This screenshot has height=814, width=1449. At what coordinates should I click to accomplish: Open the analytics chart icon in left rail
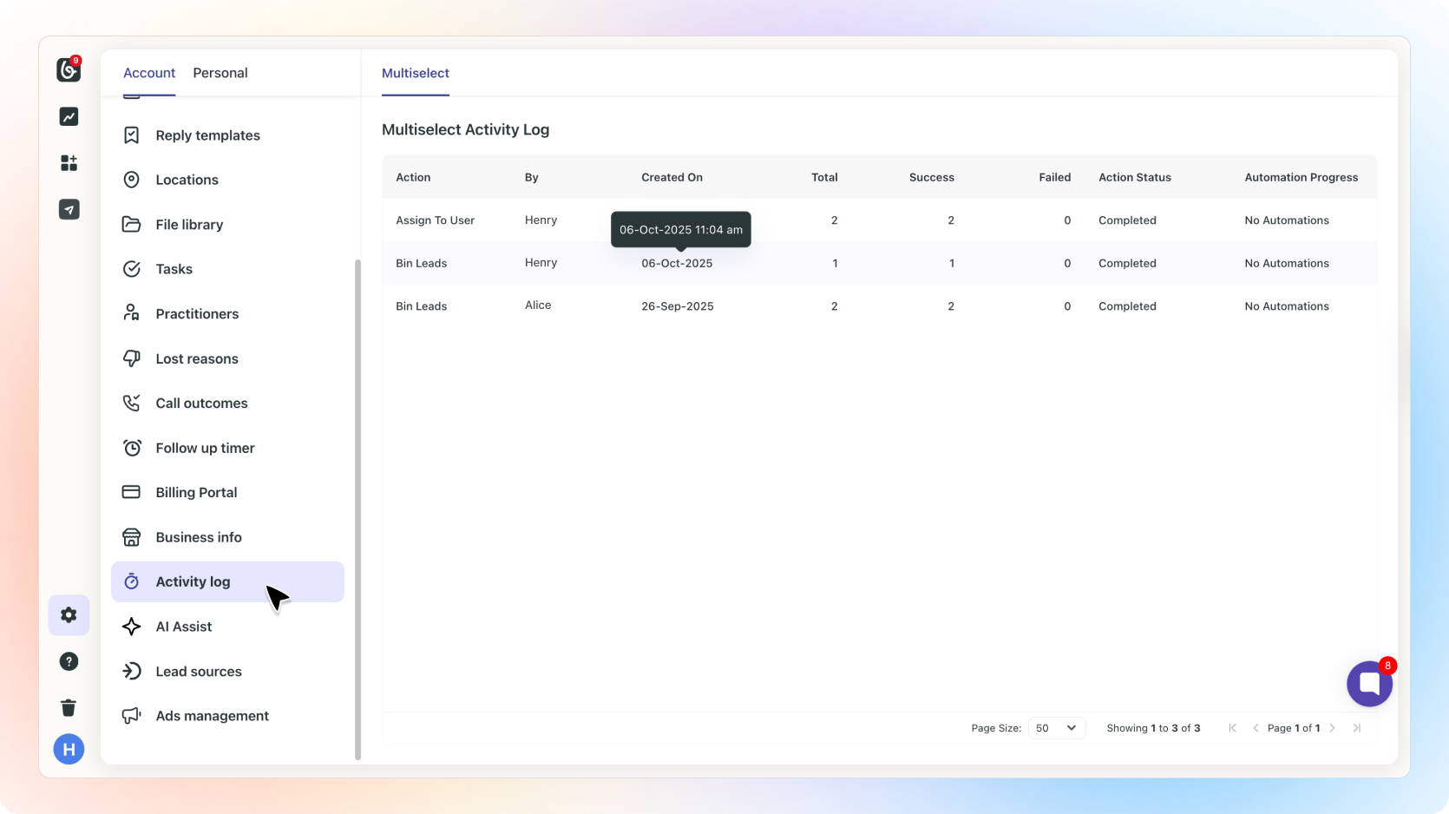(69, 116)
